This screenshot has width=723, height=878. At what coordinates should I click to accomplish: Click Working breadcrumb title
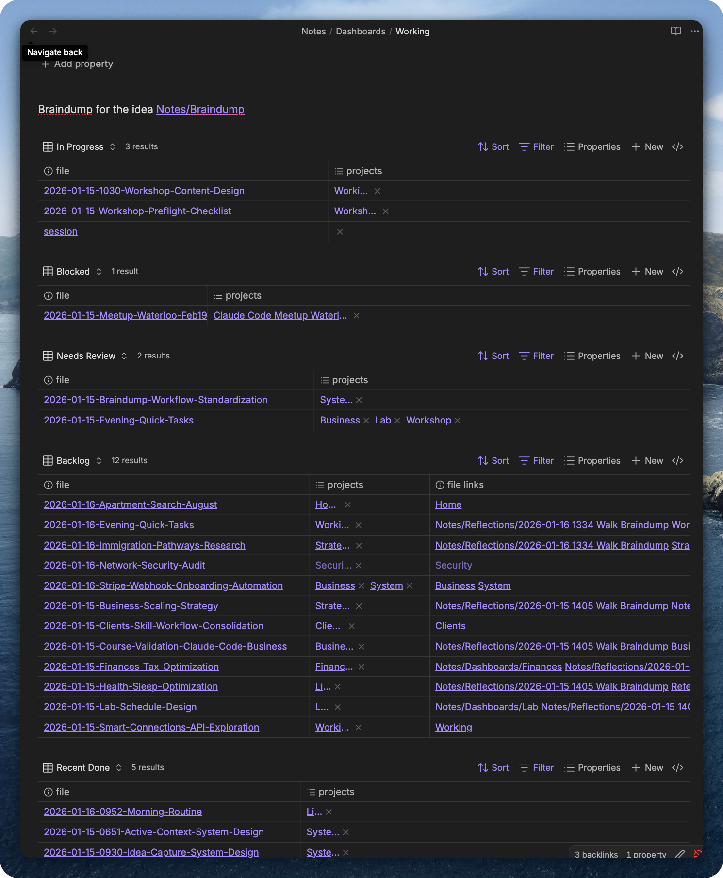(x=412, y=32)
